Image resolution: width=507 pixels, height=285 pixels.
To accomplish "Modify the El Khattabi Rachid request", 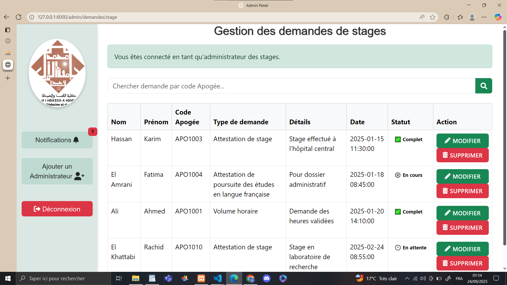I will pos(462,249).
